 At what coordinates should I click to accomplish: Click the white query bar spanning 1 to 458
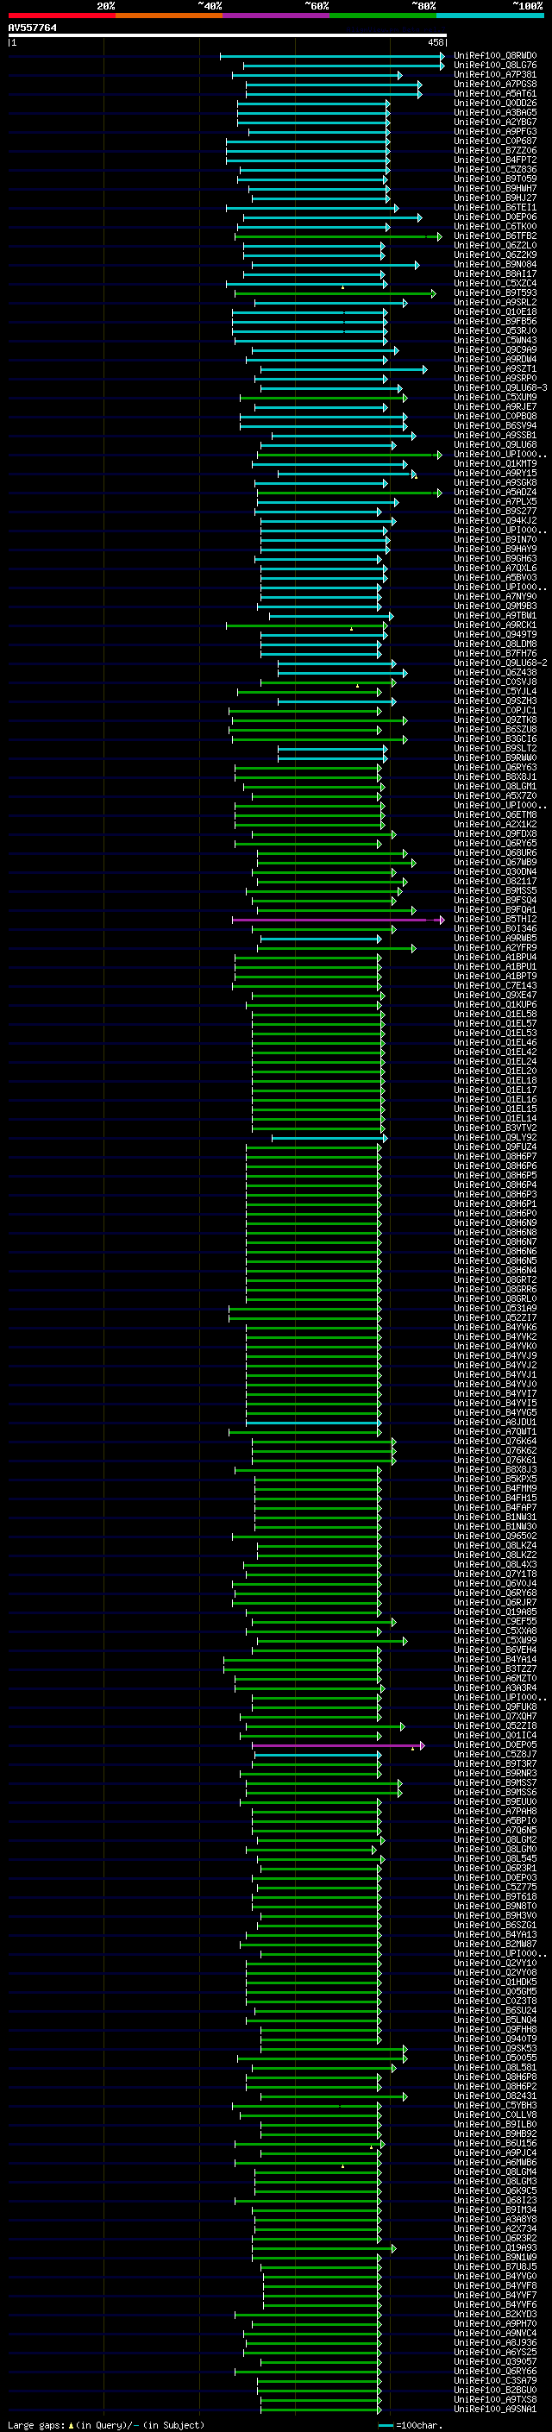(228, 36)
